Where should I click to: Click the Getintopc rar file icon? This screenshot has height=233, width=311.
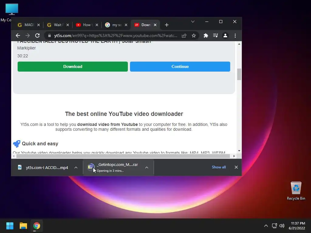click(x=91, y=167)
